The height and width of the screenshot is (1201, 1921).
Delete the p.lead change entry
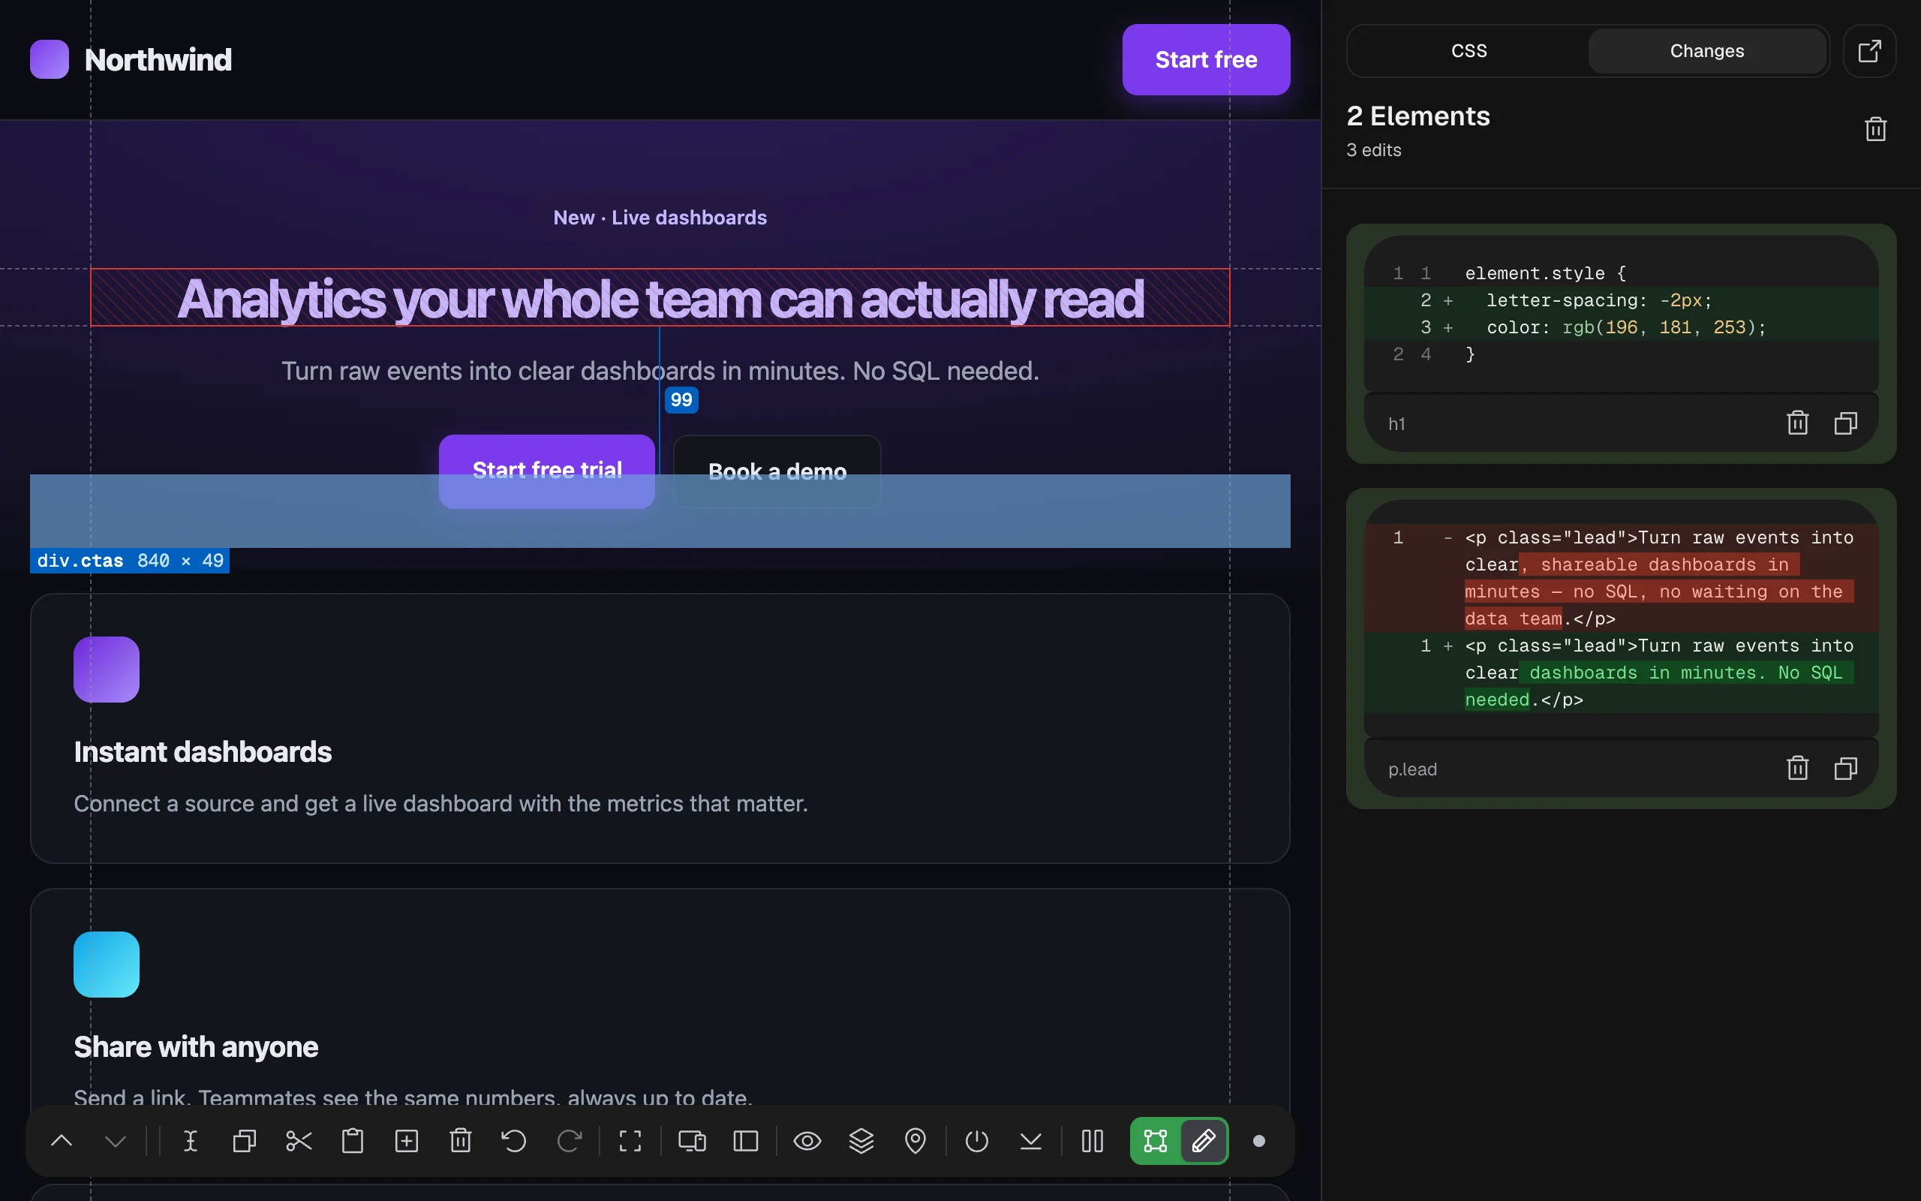(x=1797, y=768)
